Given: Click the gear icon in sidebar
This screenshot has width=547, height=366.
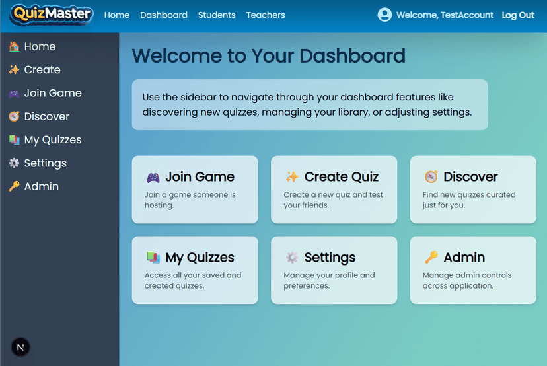Looking at the screenshot, I should (14, 163).
